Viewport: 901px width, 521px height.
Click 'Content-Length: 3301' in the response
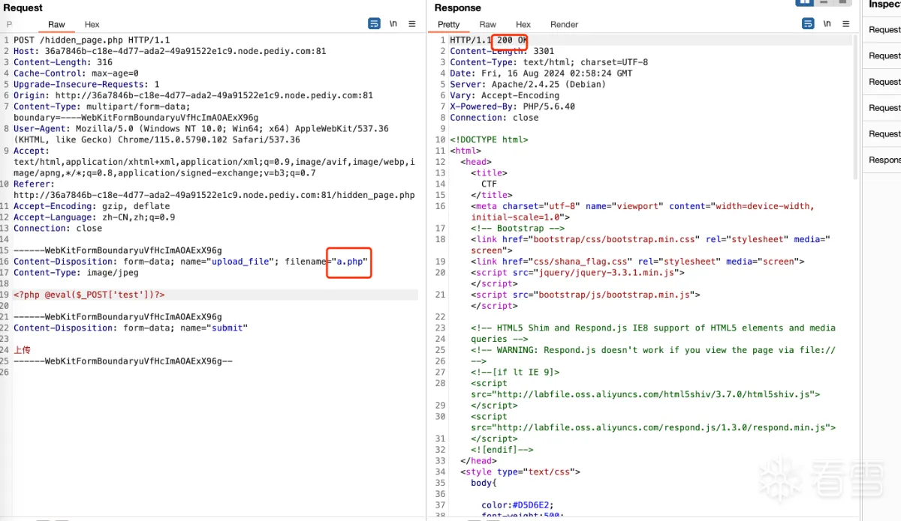point(502,52)
